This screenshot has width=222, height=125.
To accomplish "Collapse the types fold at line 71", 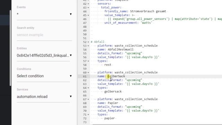I will pyautogui.click(x=88, y=115).
